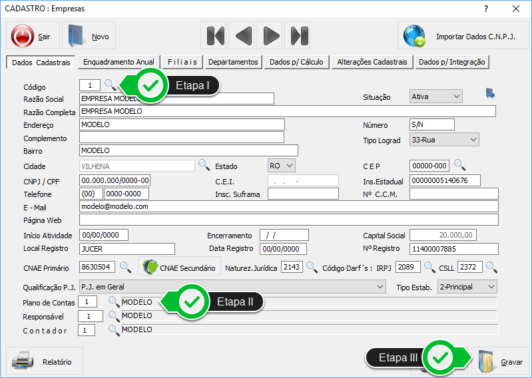Screen dimensions: 532x378
Task: Create a new company with Novo
Action: [x=89, y=35]
